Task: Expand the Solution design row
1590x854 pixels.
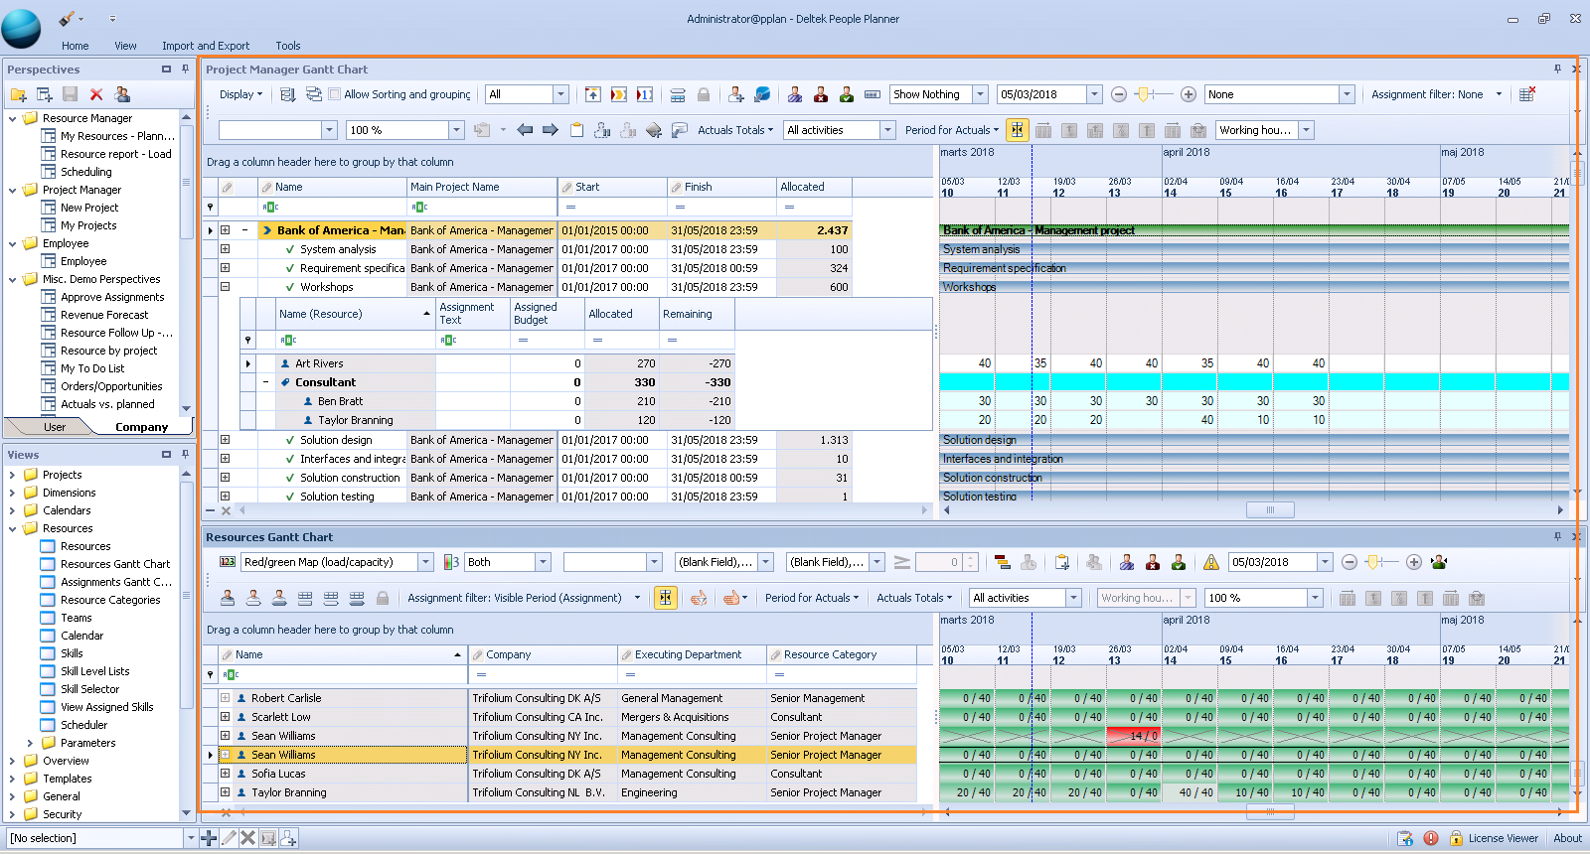Action: point(226,440)
